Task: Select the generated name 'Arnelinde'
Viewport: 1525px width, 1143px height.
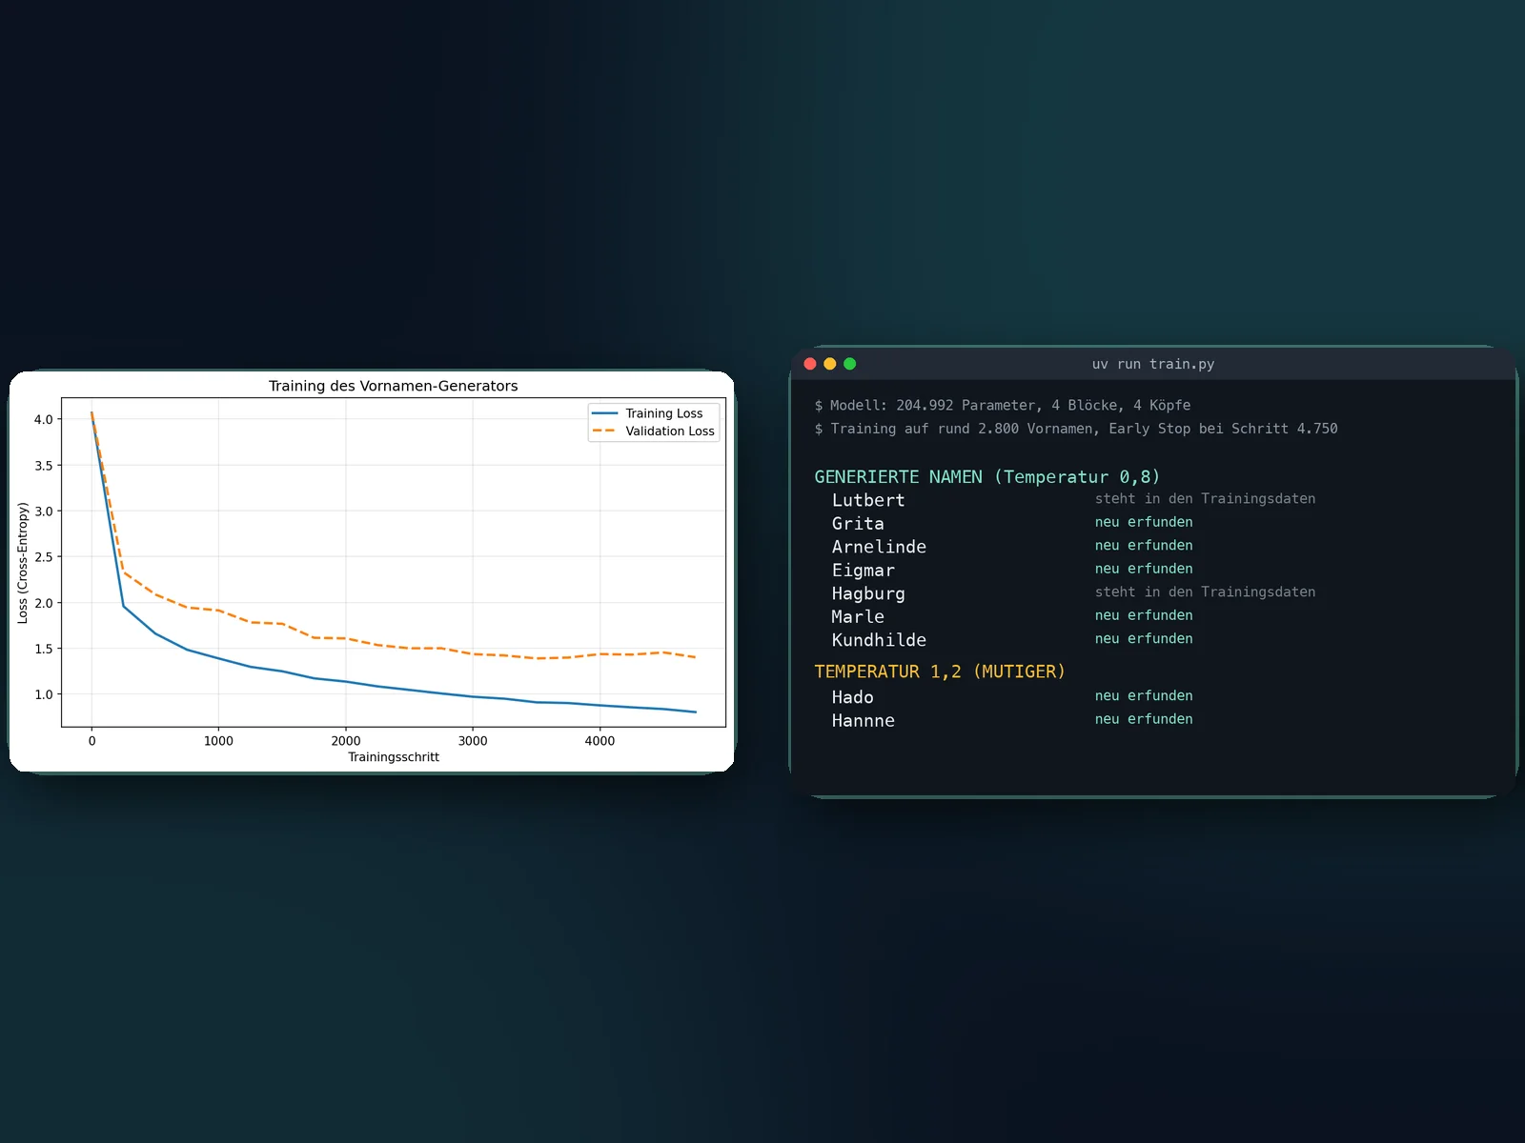Action: [x=879, y=547]
